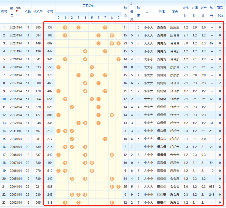The image size is (226, 208).
Task: Click prize number 988 in row 2004194
Action: pos(50,187)
